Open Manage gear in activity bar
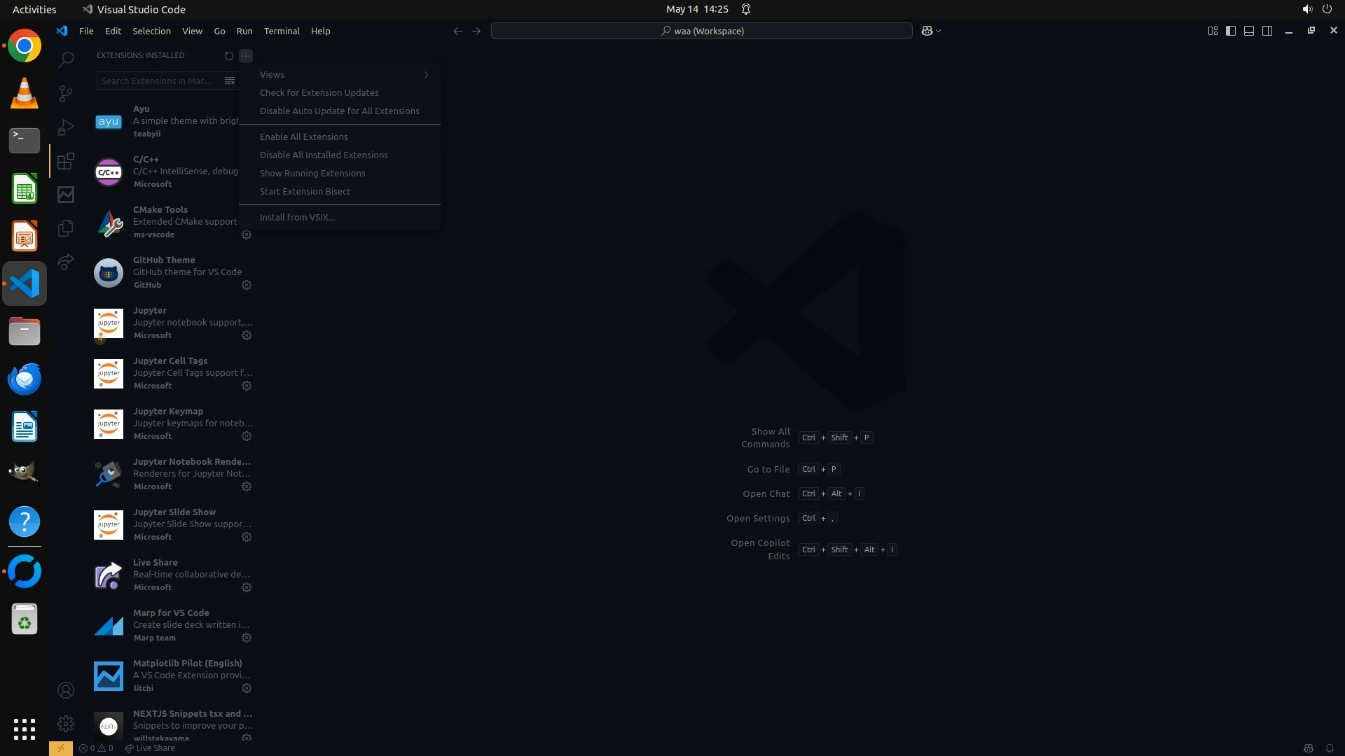The width and height of the screenshot is (1345, 756). pyautogui.click(x=66, y=723)
